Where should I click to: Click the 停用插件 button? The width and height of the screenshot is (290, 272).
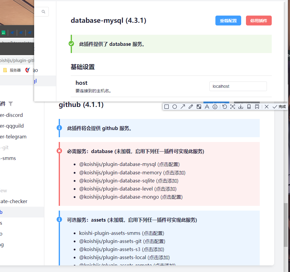[x=259, y=21]
